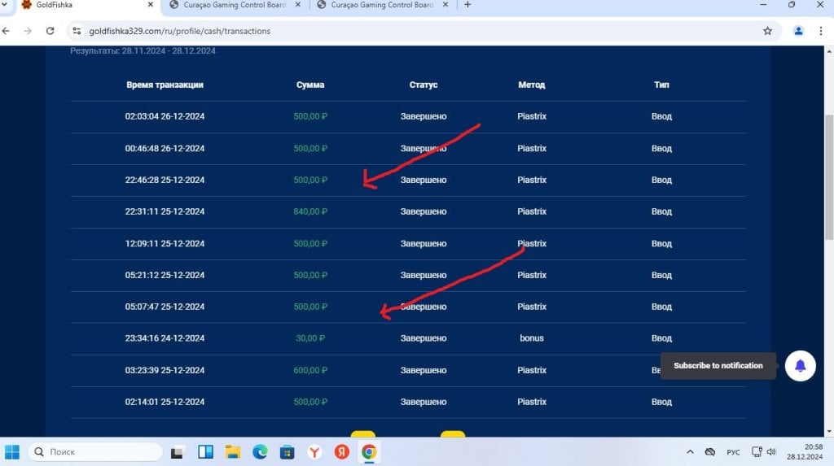Click the Subscribe to notification label
This screenshot has width=834, height=466.
coord(718,366)
